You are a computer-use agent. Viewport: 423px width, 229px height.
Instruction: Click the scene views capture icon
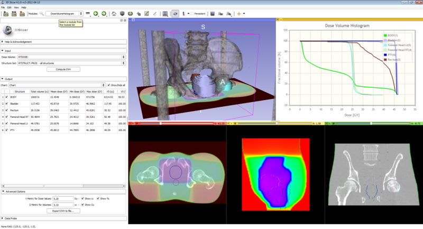pyautogui.click(x=220, y=14)
